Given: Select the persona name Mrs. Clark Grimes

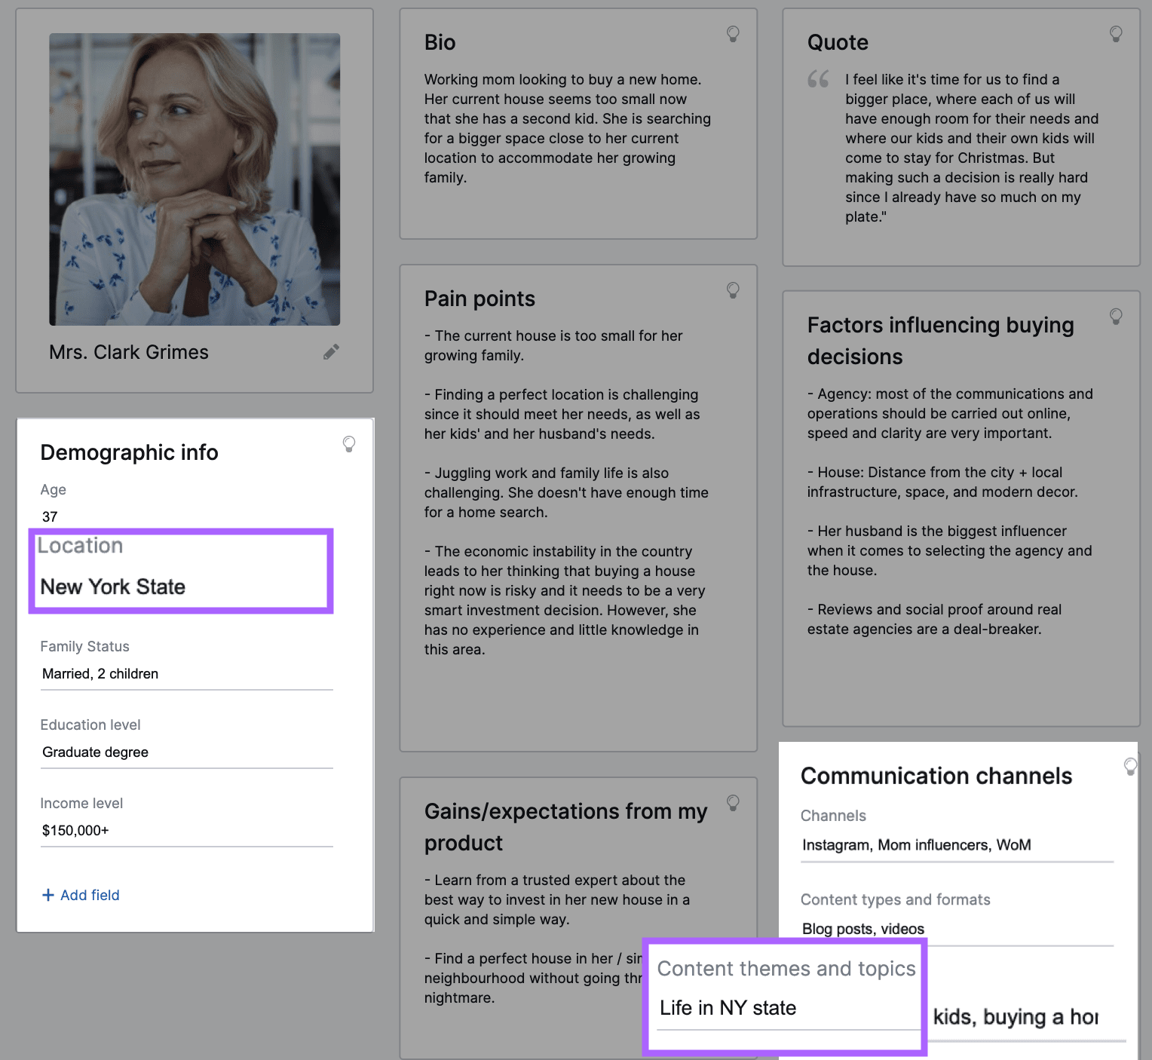Looking at the screenshot, I should [x=129, y=352].
